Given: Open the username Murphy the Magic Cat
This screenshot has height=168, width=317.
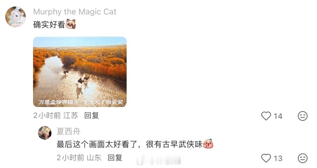Looking at the screenshot, I should 75,12.
